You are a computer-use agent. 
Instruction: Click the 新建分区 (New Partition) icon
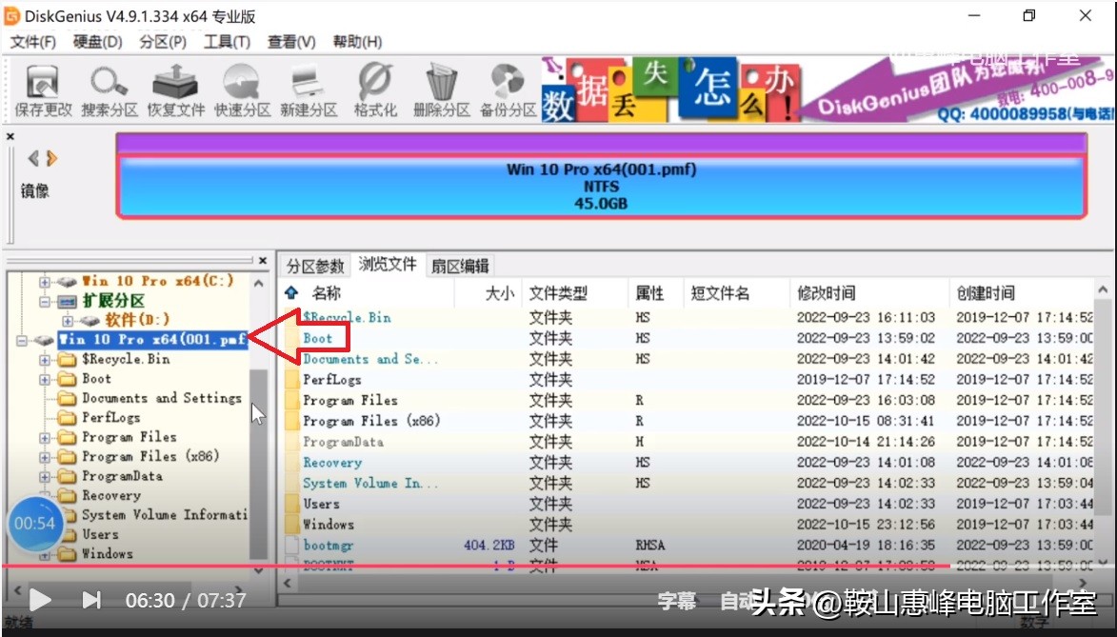coord(305,86)
